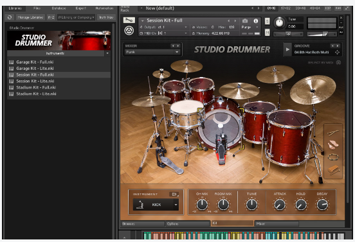Click the Manage Libraries button
355x242 pixels.
[30, 17]
